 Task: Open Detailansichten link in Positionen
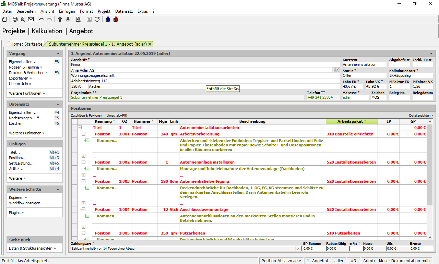pos(421,116)
